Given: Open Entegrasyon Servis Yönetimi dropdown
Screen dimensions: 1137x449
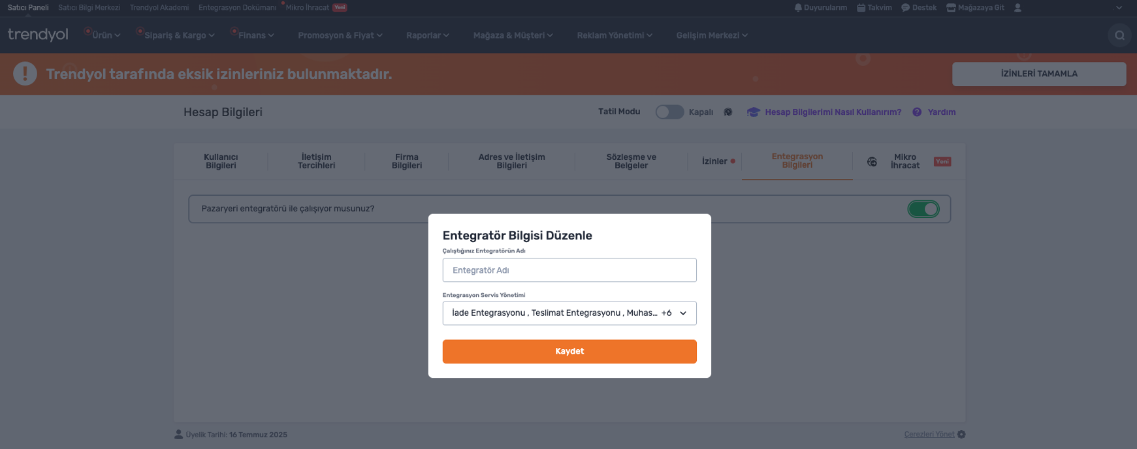Looking at the screenshot, I should [x=569, y=313].
